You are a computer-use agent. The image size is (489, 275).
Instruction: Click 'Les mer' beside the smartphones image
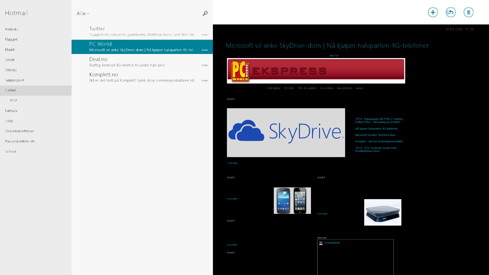[232, 199]
